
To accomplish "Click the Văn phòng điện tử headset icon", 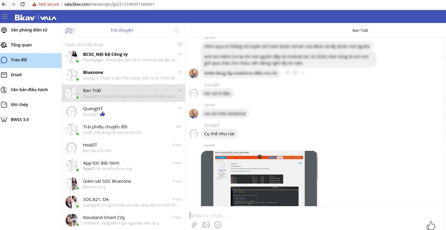I will tap(4, 30).
